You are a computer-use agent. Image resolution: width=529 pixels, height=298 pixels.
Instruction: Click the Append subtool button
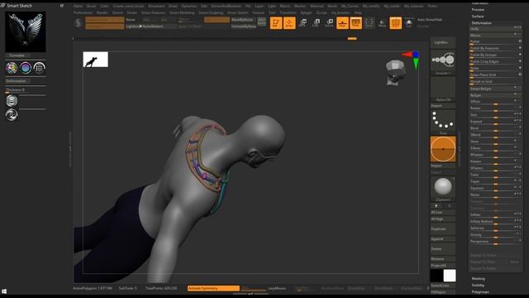click(443, 239)
